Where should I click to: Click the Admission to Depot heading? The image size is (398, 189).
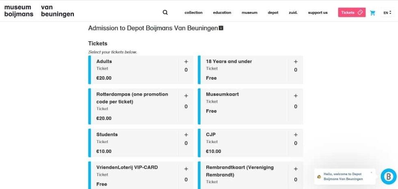click(x=153, y=28)
